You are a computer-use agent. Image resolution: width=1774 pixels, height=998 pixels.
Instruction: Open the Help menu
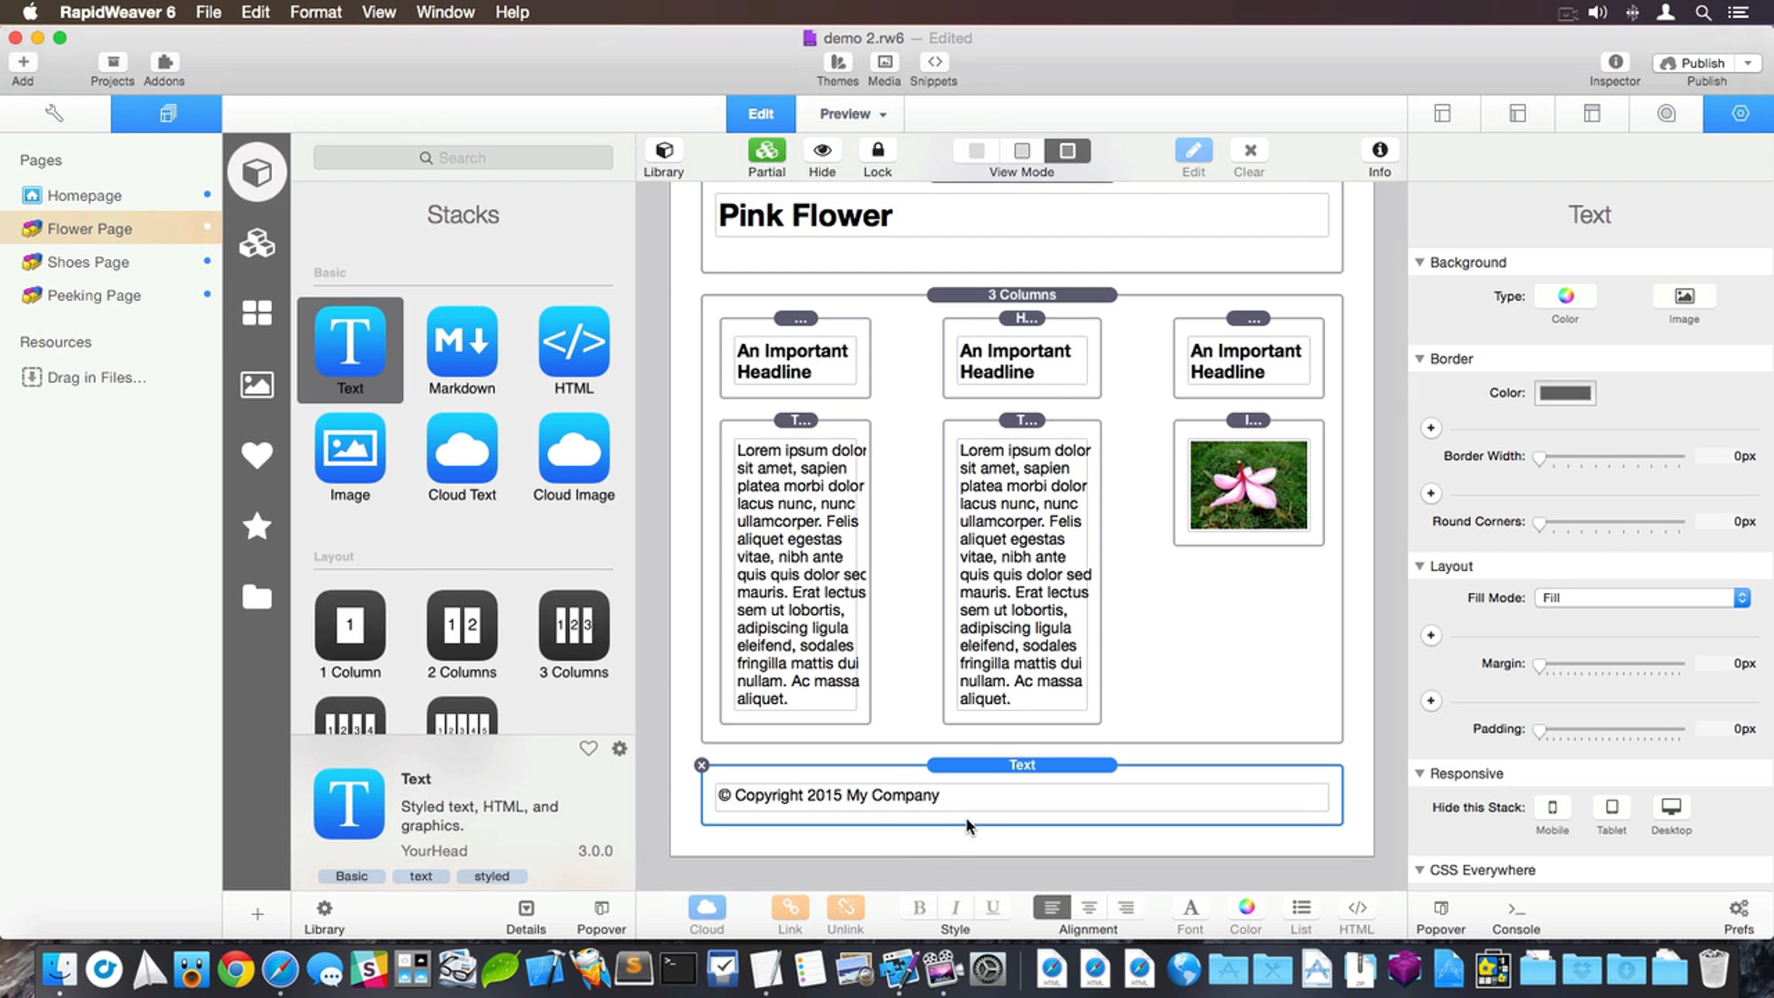[512, 12]
